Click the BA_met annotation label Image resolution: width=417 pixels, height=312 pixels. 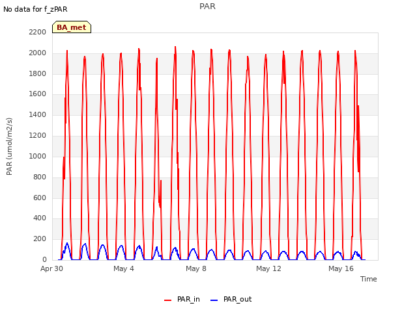point(72,27)
